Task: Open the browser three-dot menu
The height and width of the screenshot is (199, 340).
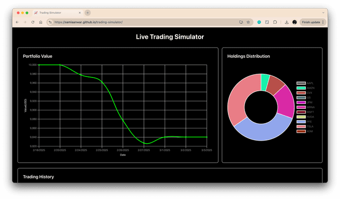Action: (323, 22)
